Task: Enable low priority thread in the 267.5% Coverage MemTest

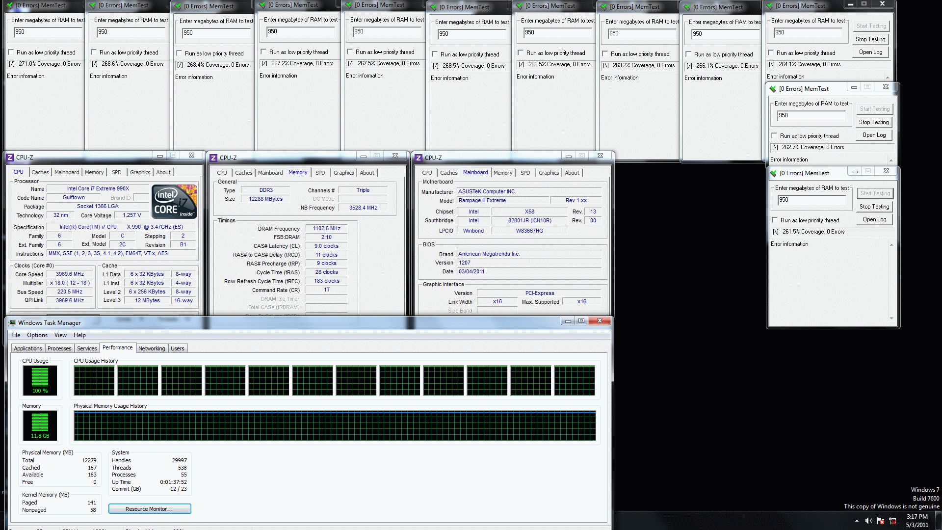Action: click(x=350, y=52)
